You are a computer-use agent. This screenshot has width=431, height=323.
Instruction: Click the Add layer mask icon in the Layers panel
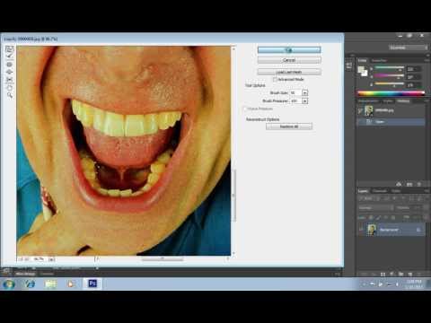pos(383,274)
